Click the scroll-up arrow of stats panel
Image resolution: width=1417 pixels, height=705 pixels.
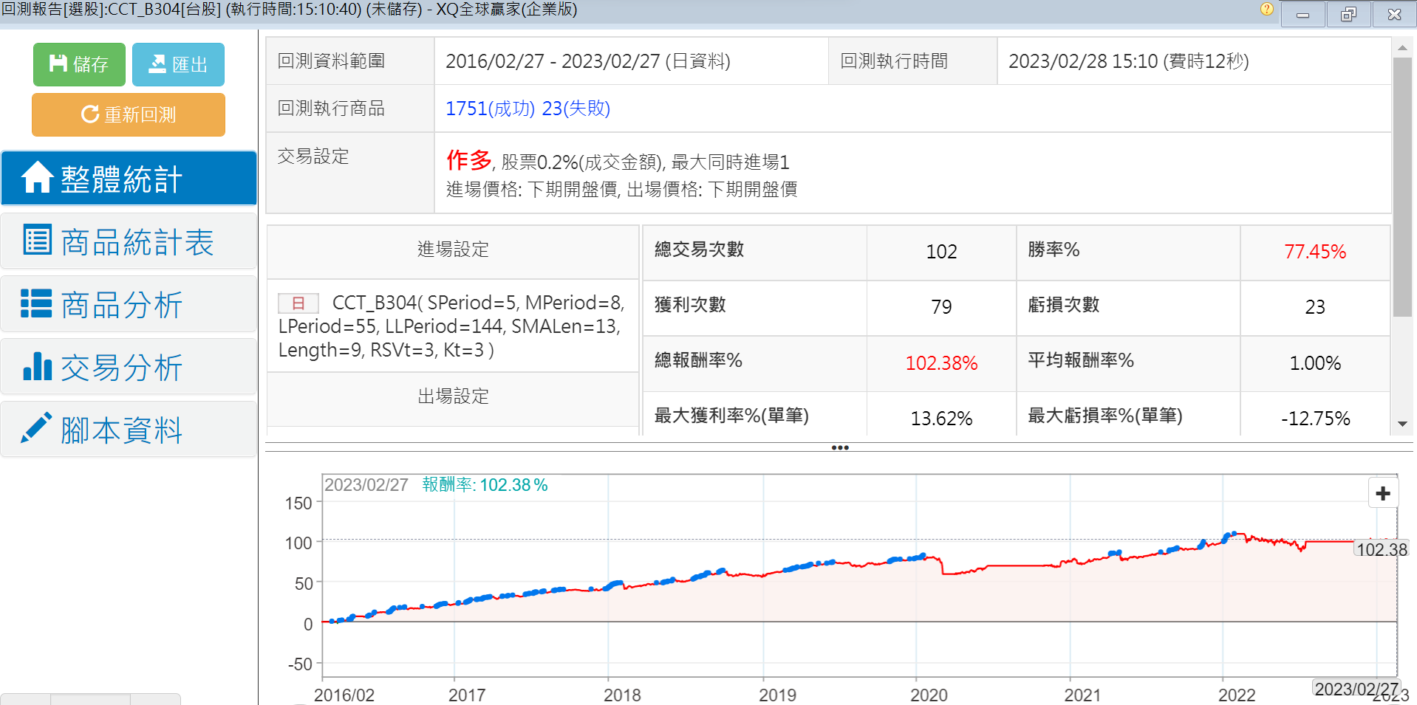(1402, 48)
